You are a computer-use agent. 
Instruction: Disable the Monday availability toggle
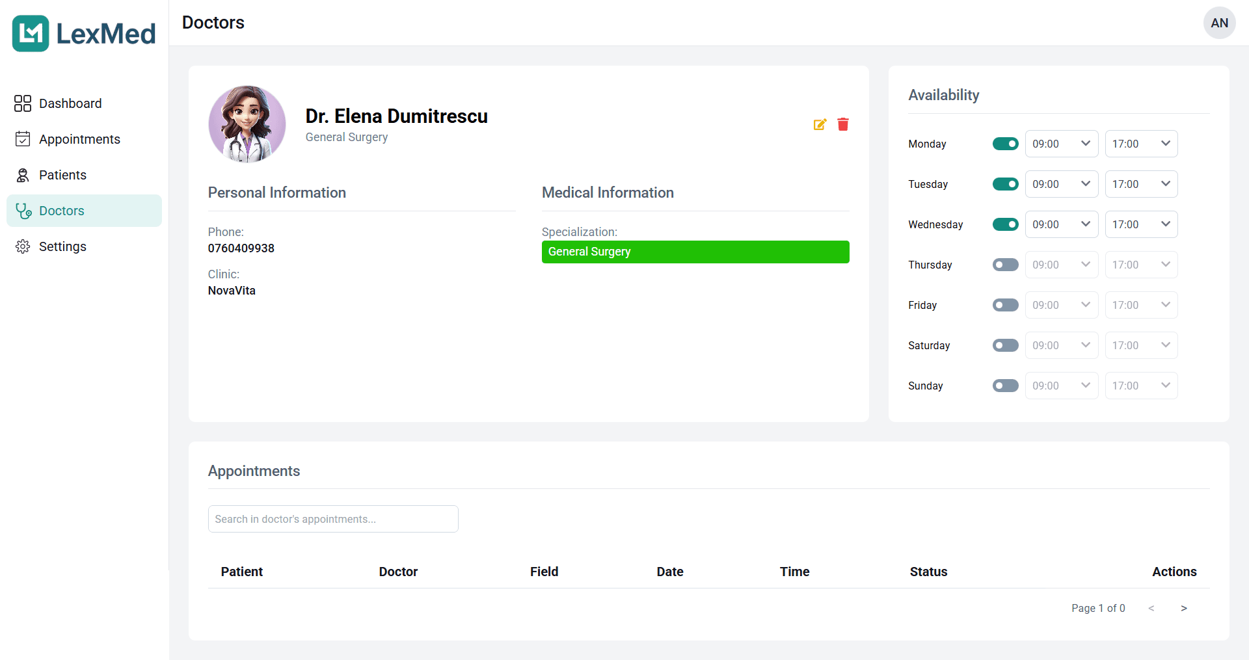[1005, 144]
